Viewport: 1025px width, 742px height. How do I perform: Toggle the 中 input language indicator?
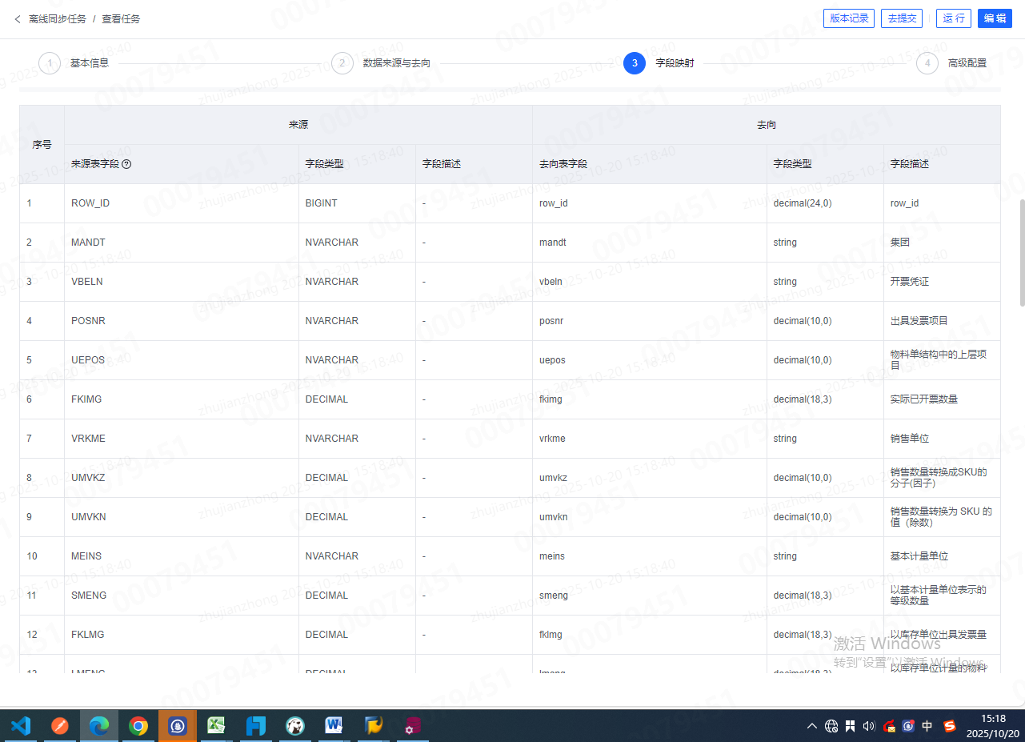click(x=927, y=726)
